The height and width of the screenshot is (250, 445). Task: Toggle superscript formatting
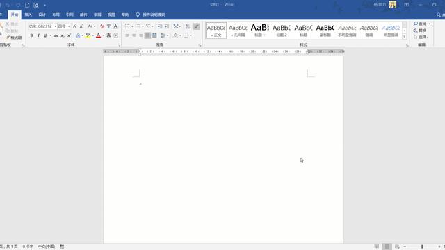click(x=69, y=35)
